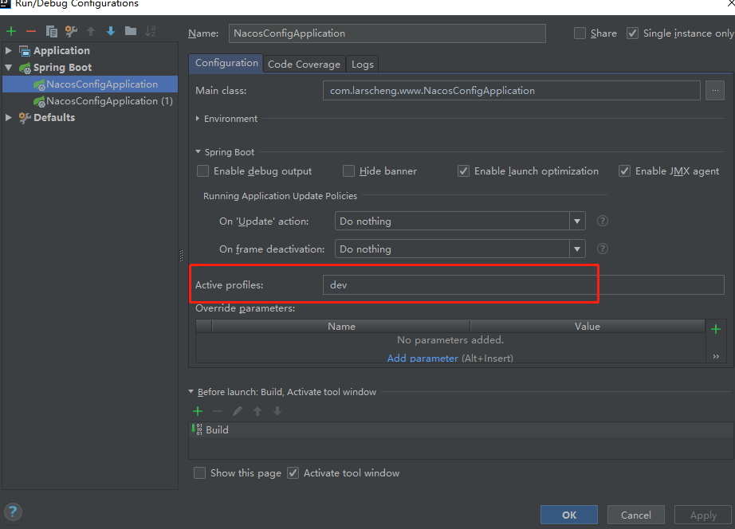Open help for On frame deactivation

(603, 249)
